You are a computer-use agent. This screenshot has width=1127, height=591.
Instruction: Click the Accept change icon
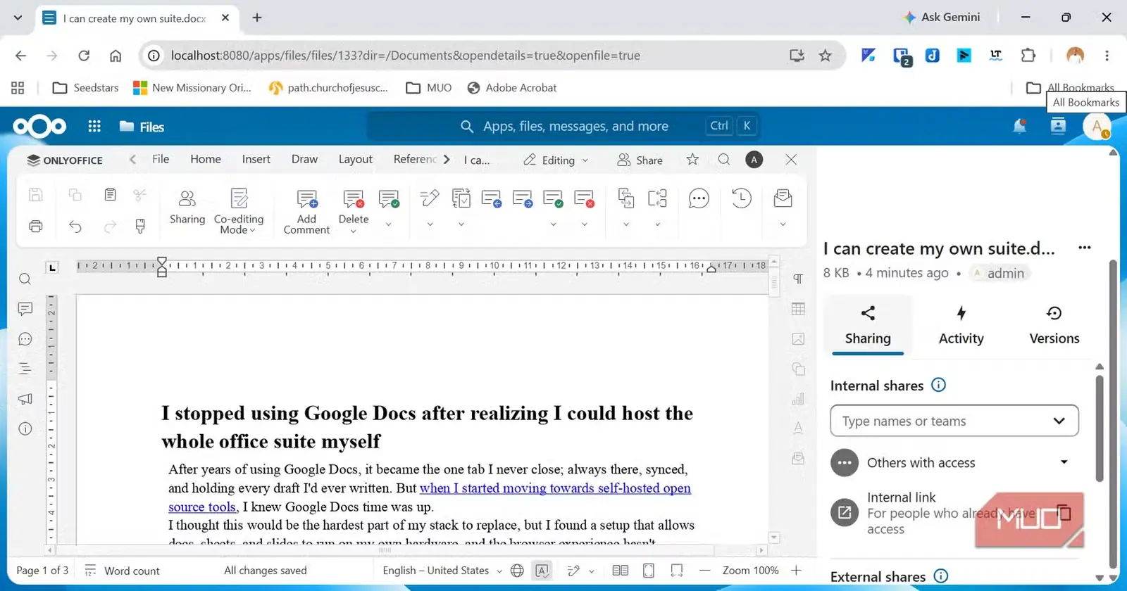pyautogui.click(x=553, y=199)
